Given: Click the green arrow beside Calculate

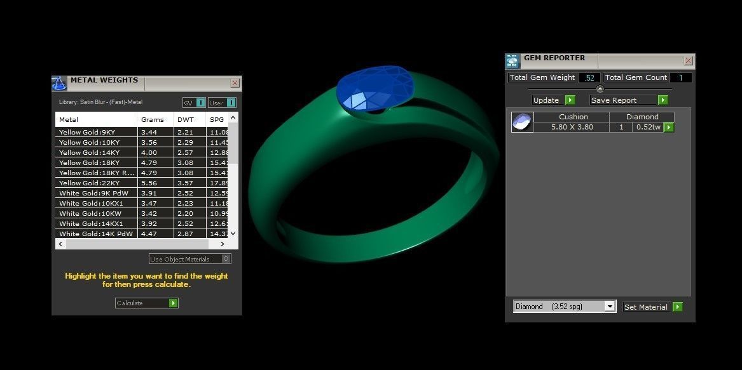Looking at the screenshot, I should pyautogui.click(x=174, y=303).
